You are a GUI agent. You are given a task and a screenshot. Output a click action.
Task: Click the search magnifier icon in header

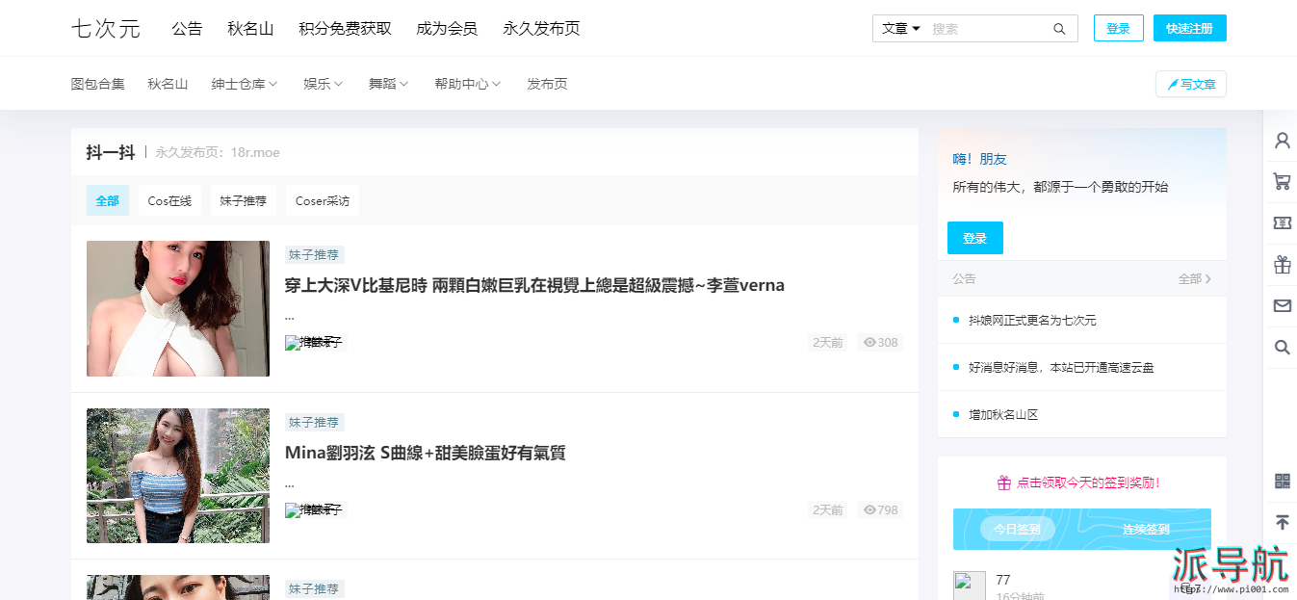[1059, 29]
